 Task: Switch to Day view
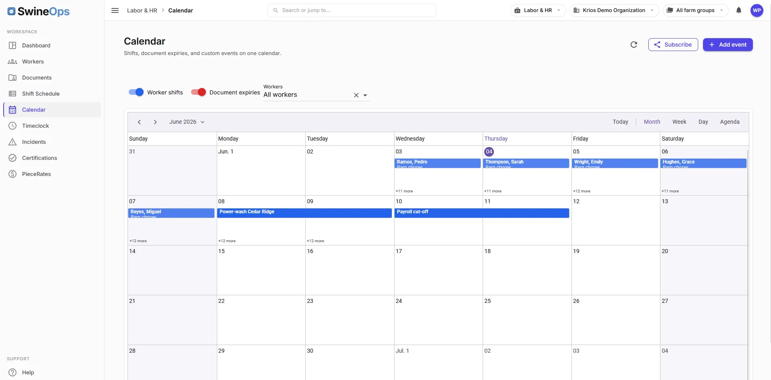(703, 122)
